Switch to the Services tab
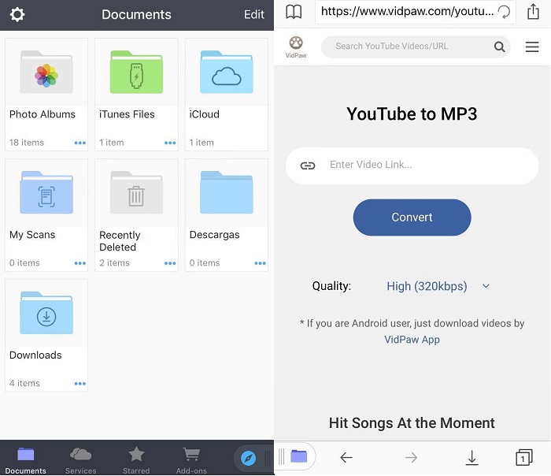551x476 pixels. click(81, 460)
